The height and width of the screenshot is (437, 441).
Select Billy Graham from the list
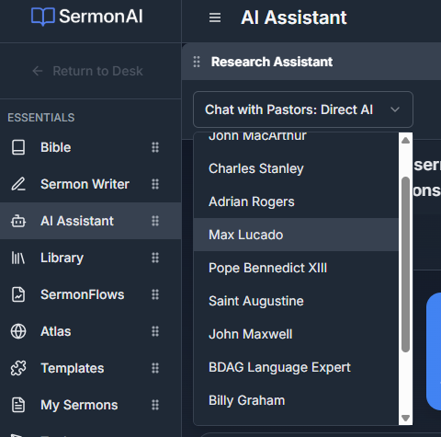tap(296, 400)
